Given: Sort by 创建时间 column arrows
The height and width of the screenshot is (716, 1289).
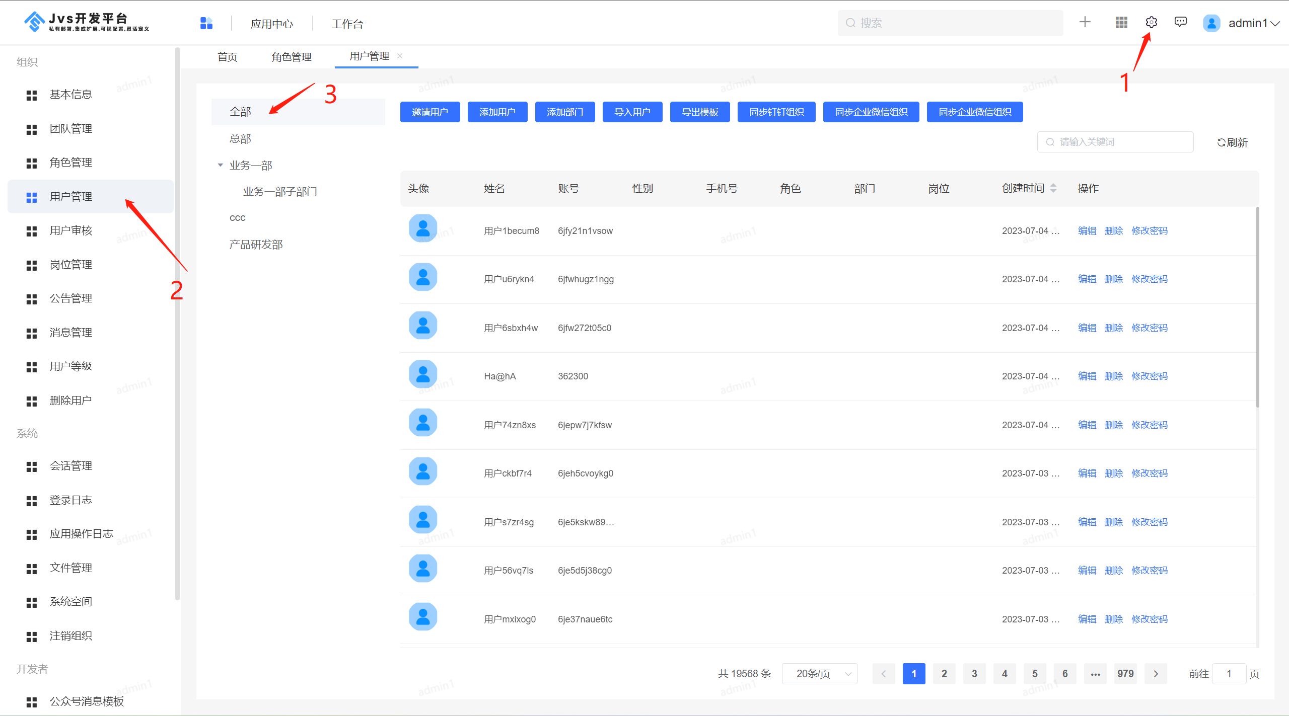Looking at the screenshot, I should 1053,188.
